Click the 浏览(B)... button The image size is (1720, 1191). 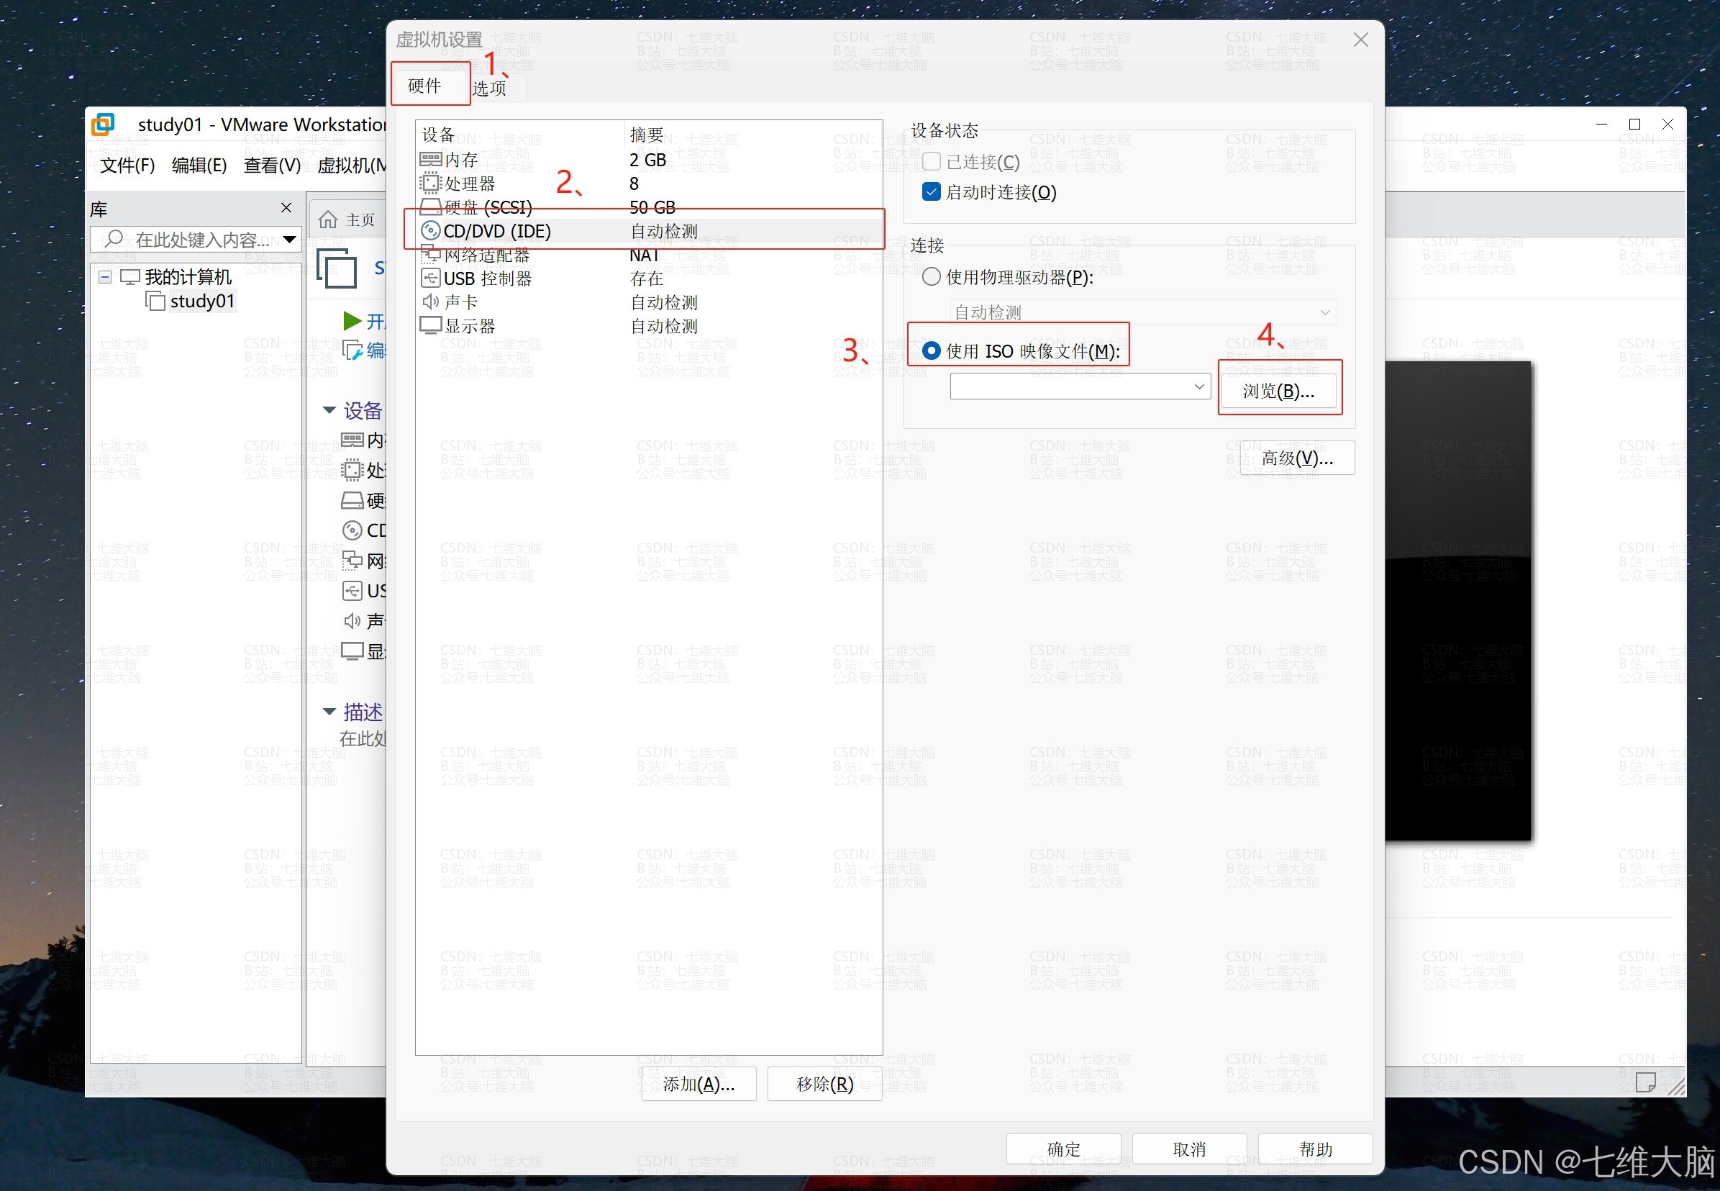tap(1278, 391)
